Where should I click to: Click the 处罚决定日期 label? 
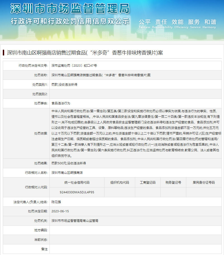pyautogui.click(x=38, y=211)
